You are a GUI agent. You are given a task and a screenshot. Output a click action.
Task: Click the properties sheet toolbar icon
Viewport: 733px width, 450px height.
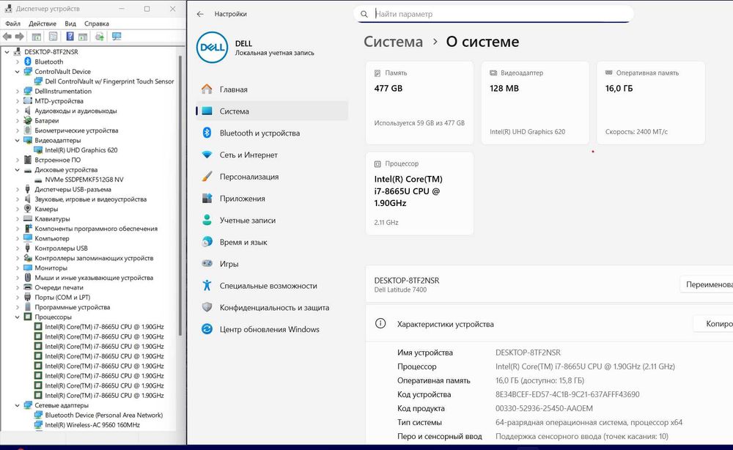[54, 37]
